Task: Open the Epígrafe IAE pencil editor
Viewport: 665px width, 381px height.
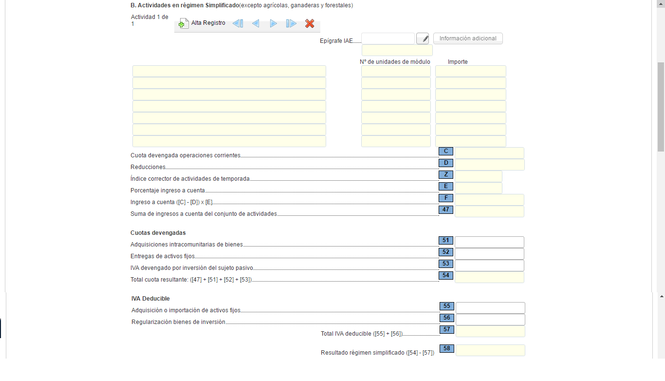Action: tap(423, 38)
